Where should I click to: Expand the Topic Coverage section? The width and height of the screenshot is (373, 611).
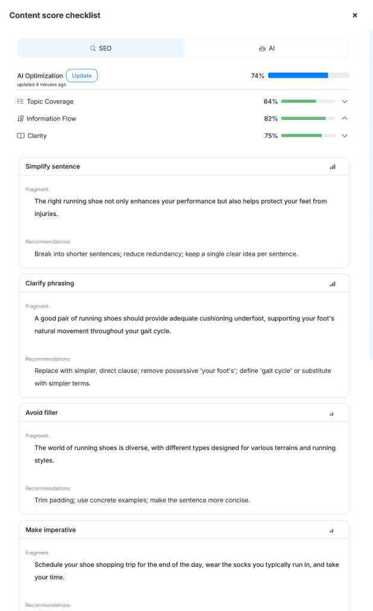[x=344, y=101]
